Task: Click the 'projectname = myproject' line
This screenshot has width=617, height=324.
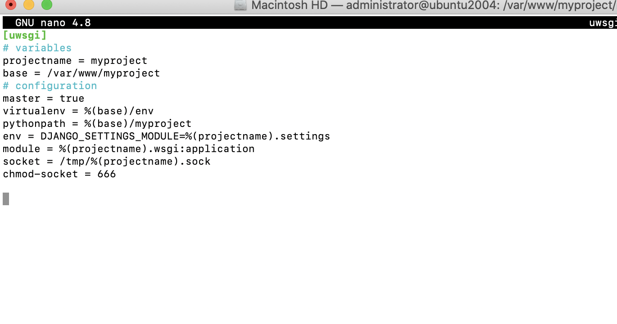Action: [x=75, y=60]
